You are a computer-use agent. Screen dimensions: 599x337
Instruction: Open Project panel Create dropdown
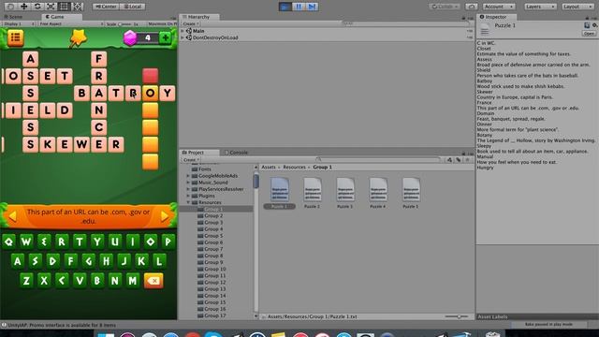click(x=190, y=160)
